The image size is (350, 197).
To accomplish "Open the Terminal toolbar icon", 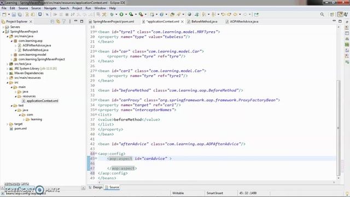I will click(40, 15).
